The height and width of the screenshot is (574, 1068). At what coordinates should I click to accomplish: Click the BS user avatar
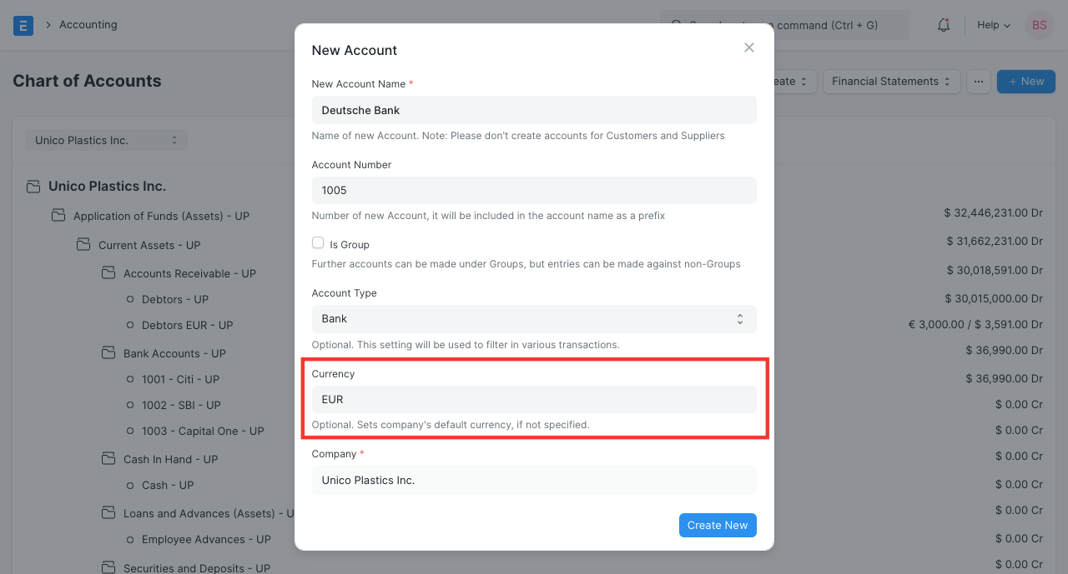pyautogui.click(x=1039, y=25)
